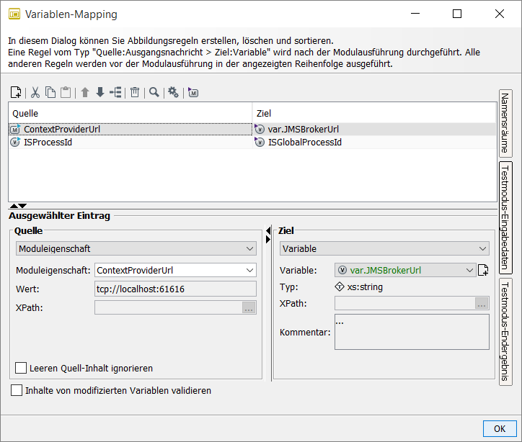The image size is (522, 442).
Task: Click the copy icon in toolbar
Action: [x=50, y=92]
